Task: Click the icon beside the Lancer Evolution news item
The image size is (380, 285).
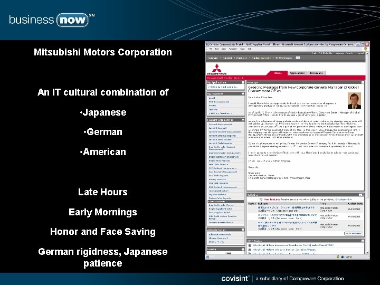Action: point(250,249)
